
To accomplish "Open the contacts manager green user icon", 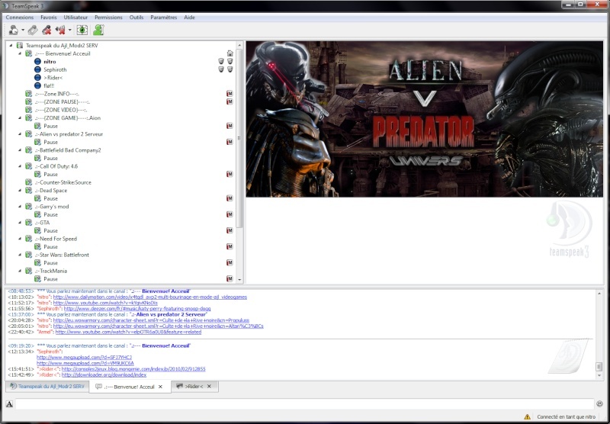I will [98, 30].
